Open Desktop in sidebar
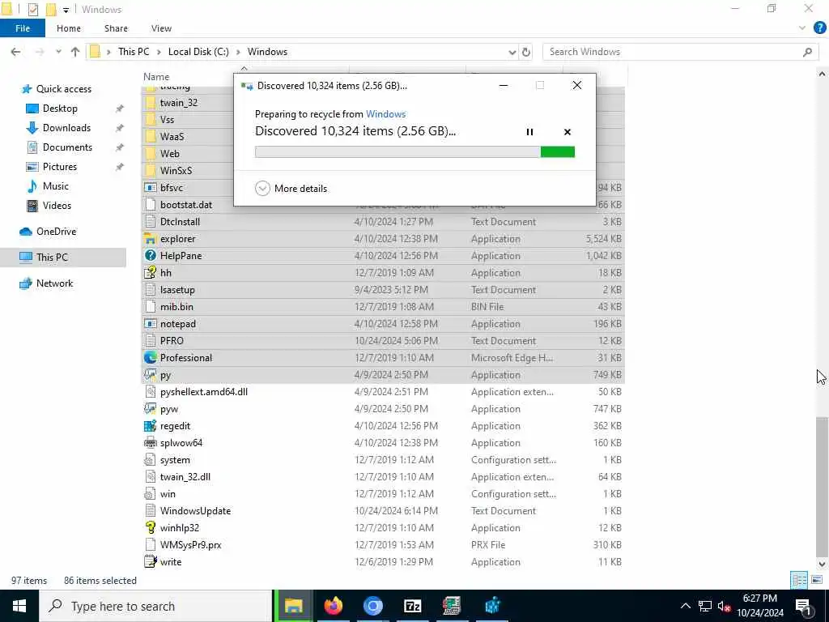This screenshot has height=622, width=829. coord(60,109)
